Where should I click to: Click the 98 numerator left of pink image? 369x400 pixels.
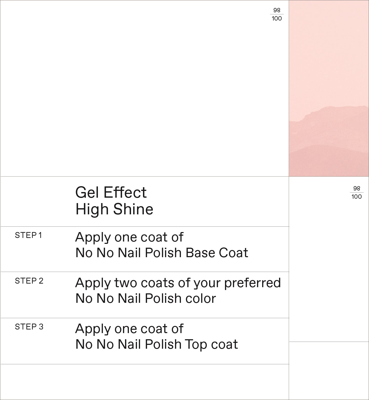277,10
